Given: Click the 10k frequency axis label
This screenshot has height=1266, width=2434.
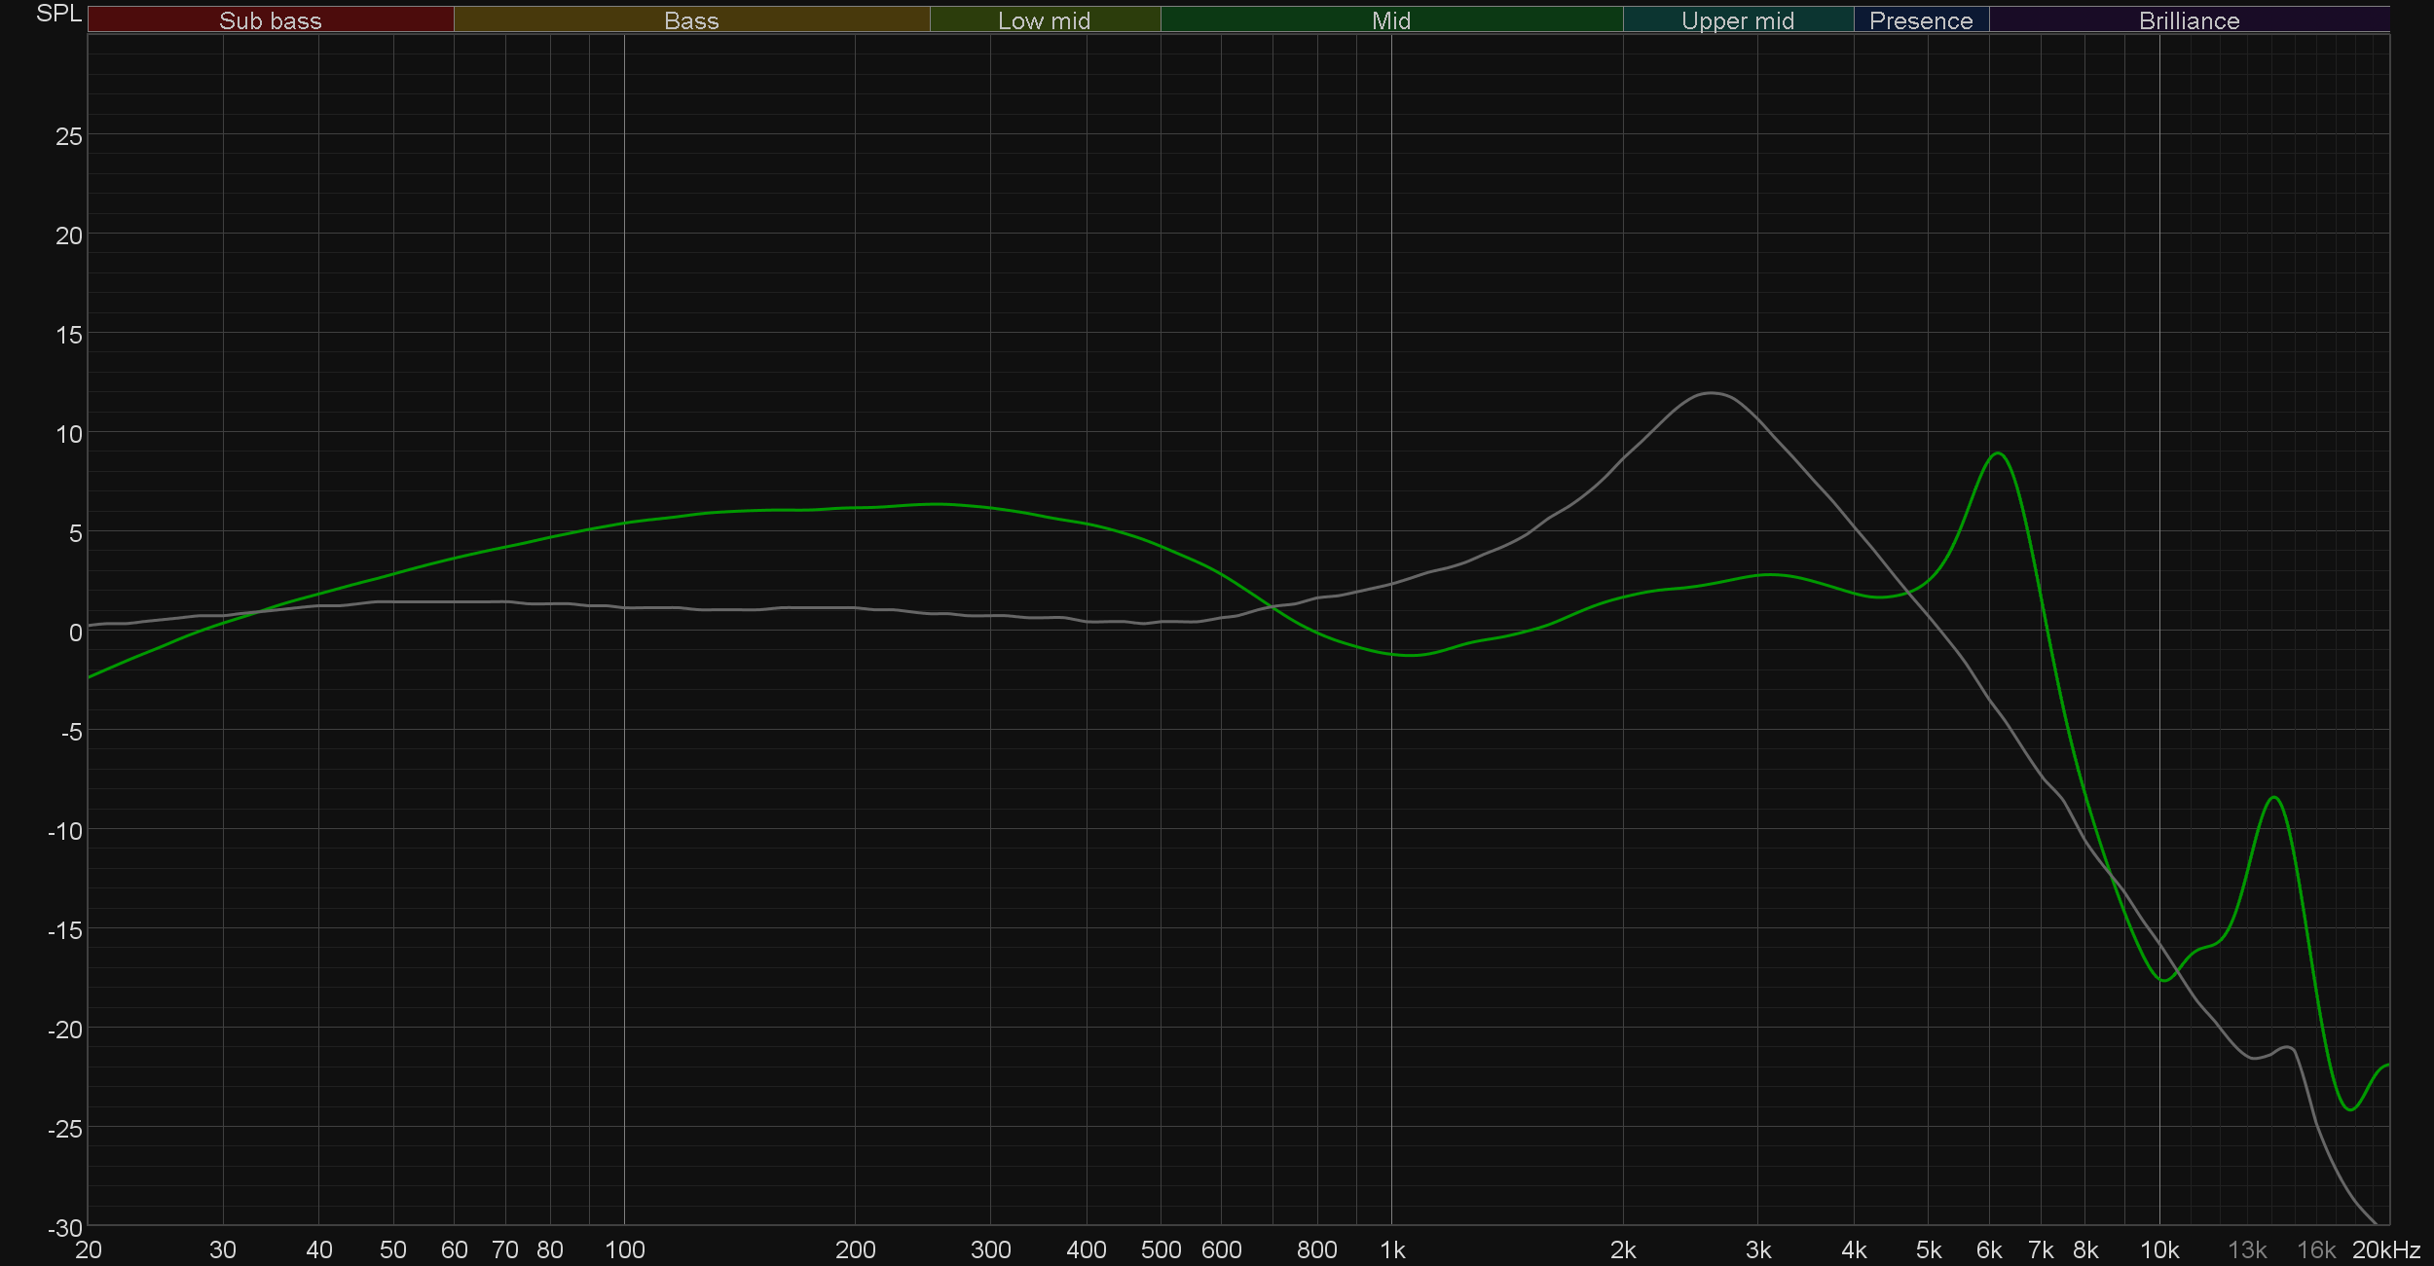Looking at the screenshot, I should tap(2158, 1250).
